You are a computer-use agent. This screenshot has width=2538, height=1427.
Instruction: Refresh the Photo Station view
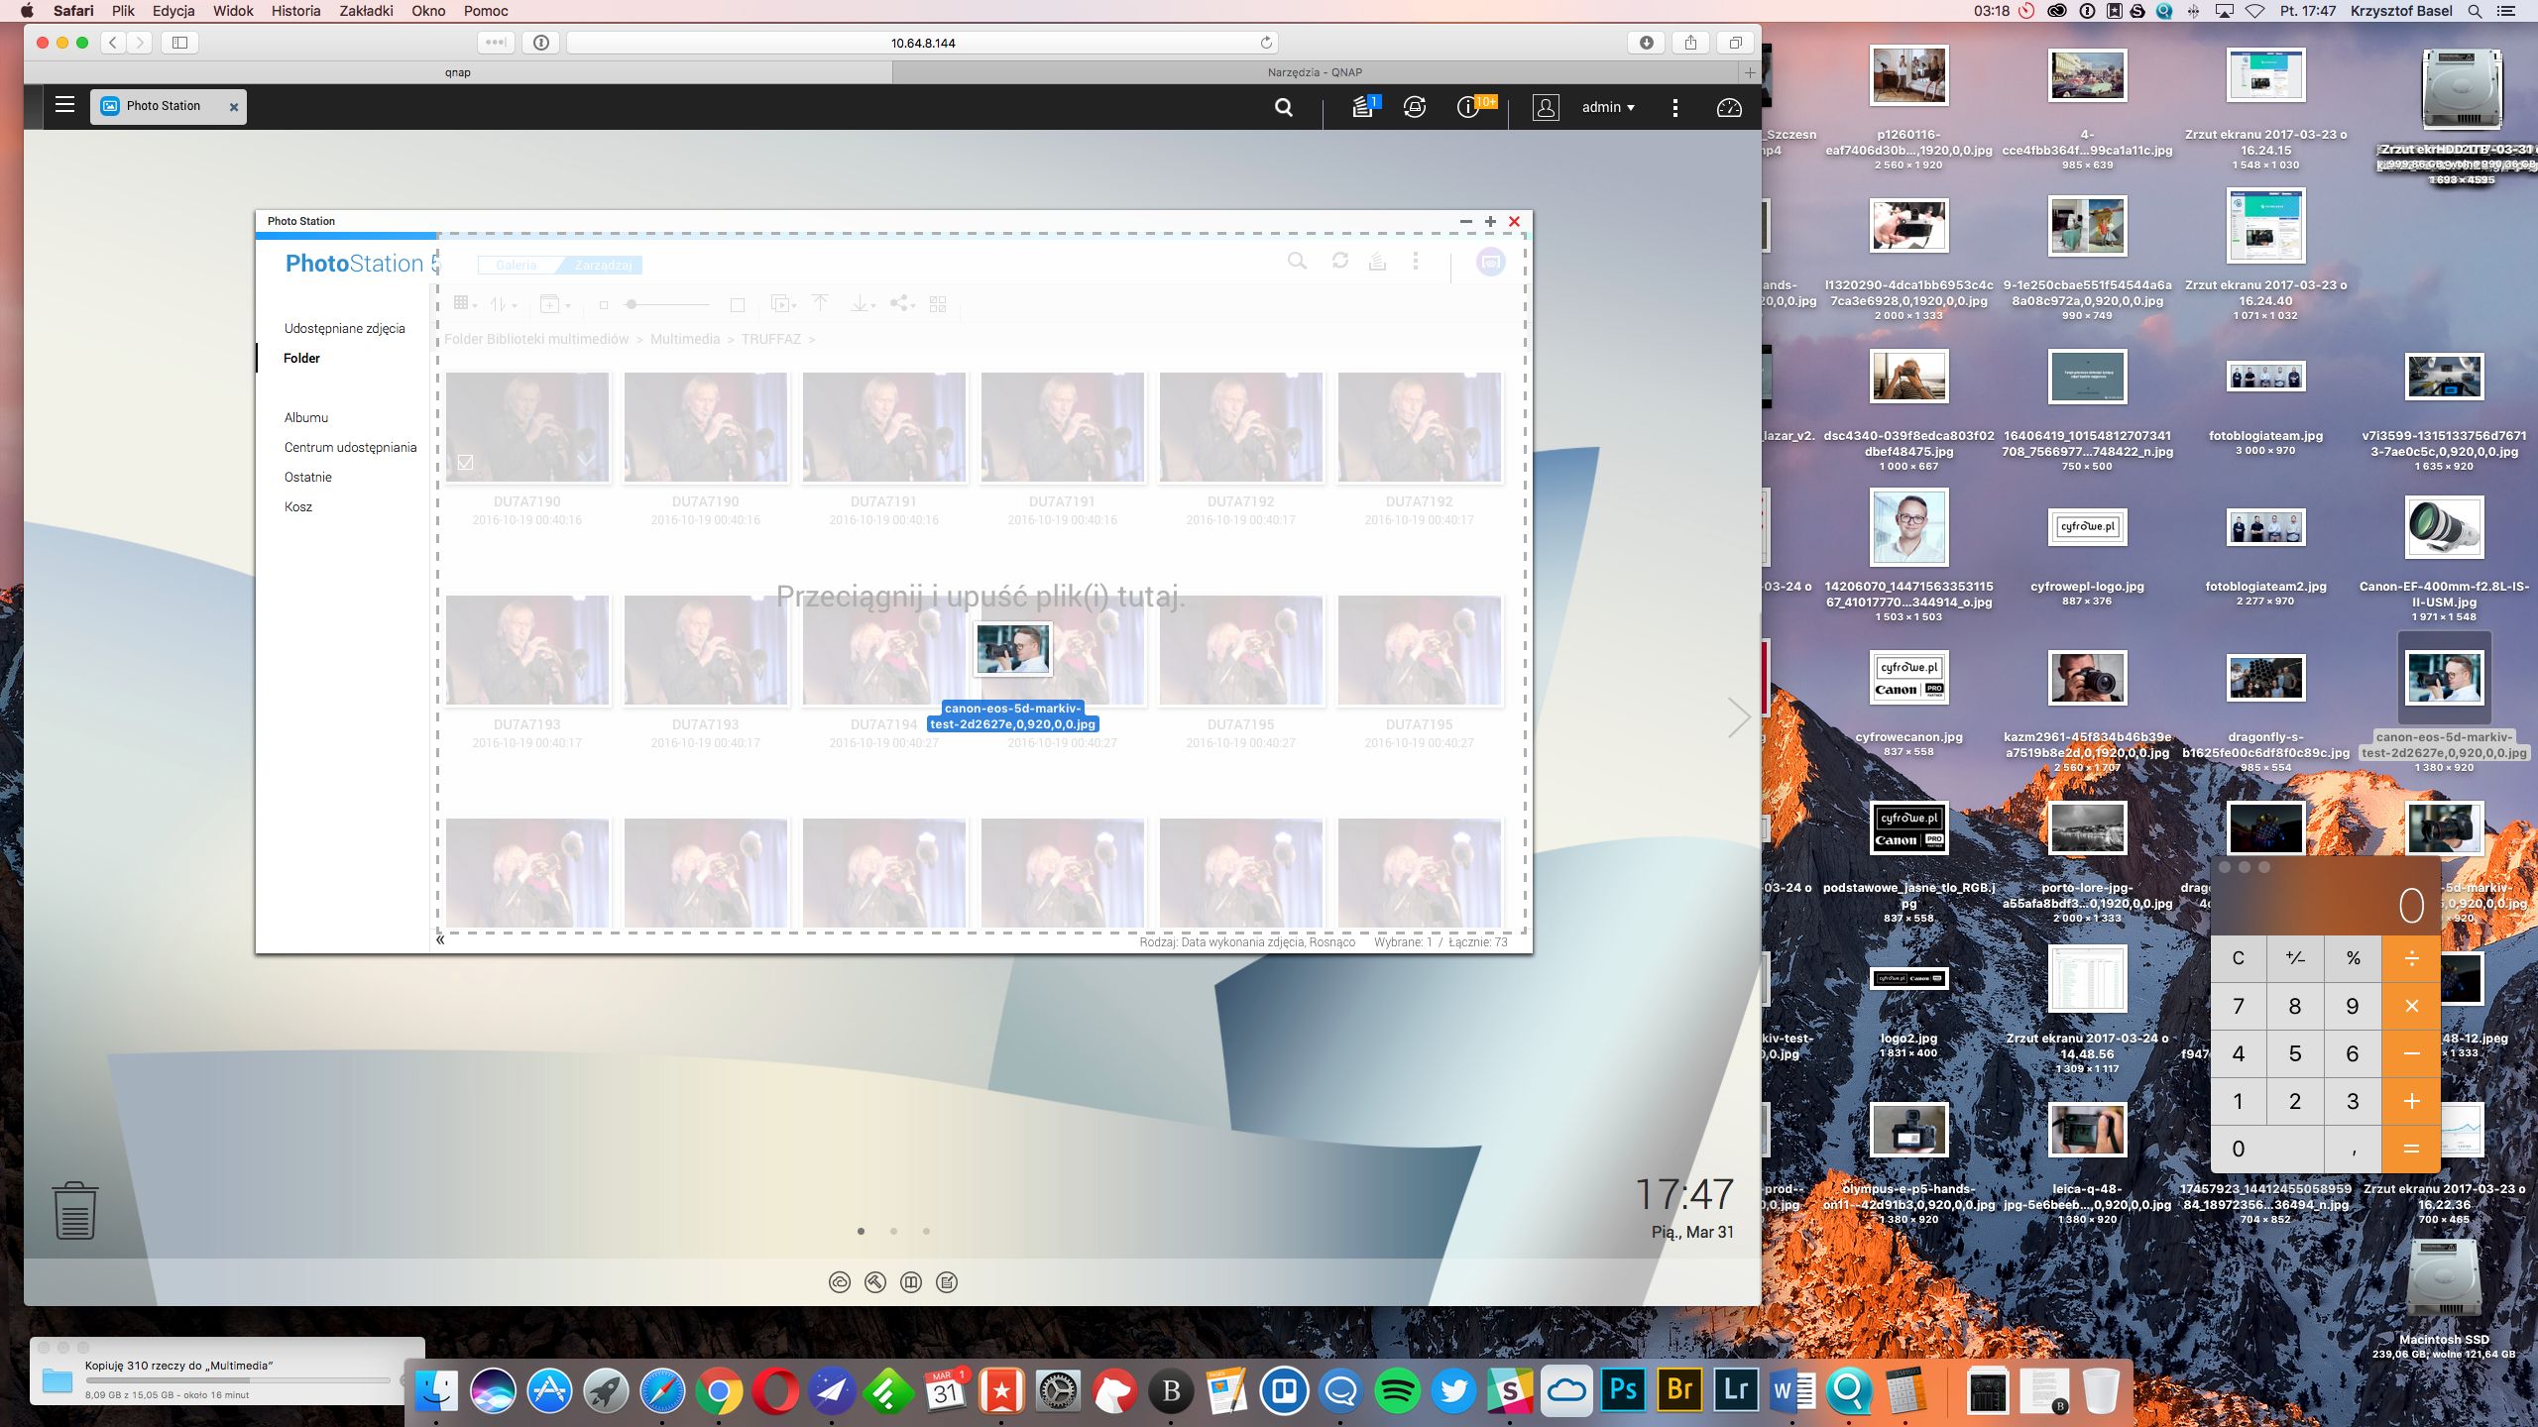pyautogui.click(x=1340, y=261)
